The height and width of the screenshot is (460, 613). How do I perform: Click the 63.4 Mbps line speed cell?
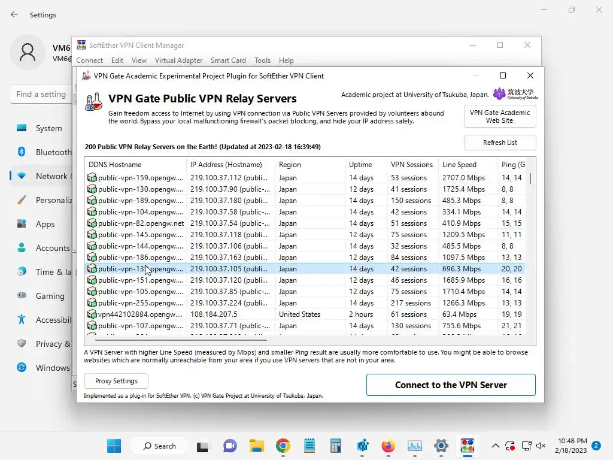tap(459, 314)
